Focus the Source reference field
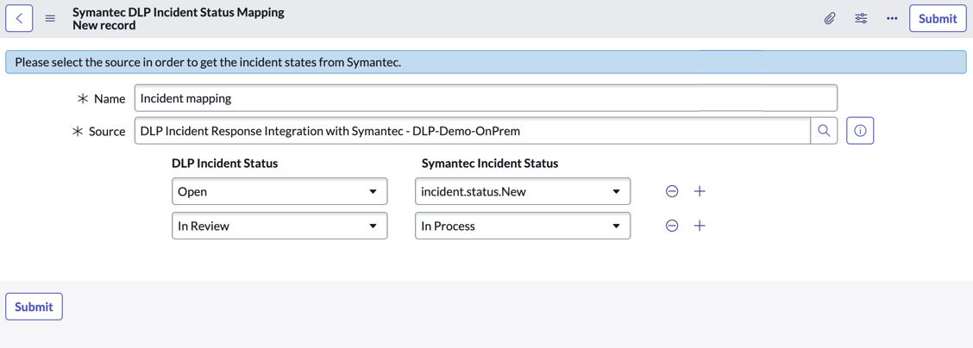973x348 pixels. coord(472,131)
